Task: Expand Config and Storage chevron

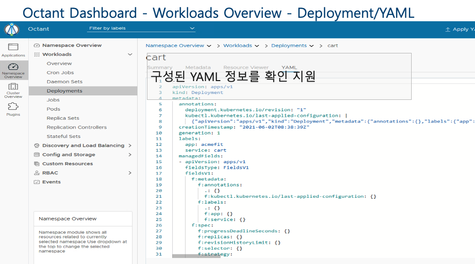Action: point(130,155)
